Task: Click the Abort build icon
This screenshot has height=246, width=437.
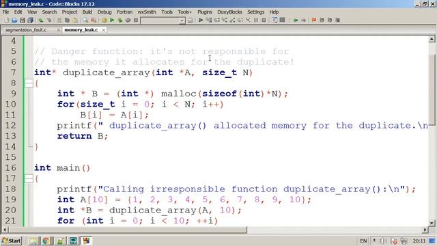Action: click(136, 20)
